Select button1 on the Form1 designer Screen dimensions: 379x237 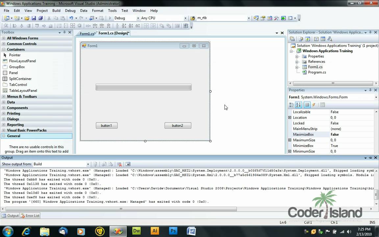click(x=107, y=125)
